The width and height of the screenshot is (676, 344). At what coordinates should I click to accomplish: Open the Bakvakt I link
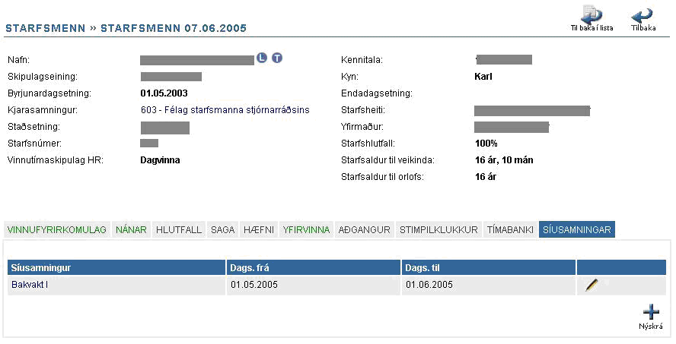[x=30, y=285]
